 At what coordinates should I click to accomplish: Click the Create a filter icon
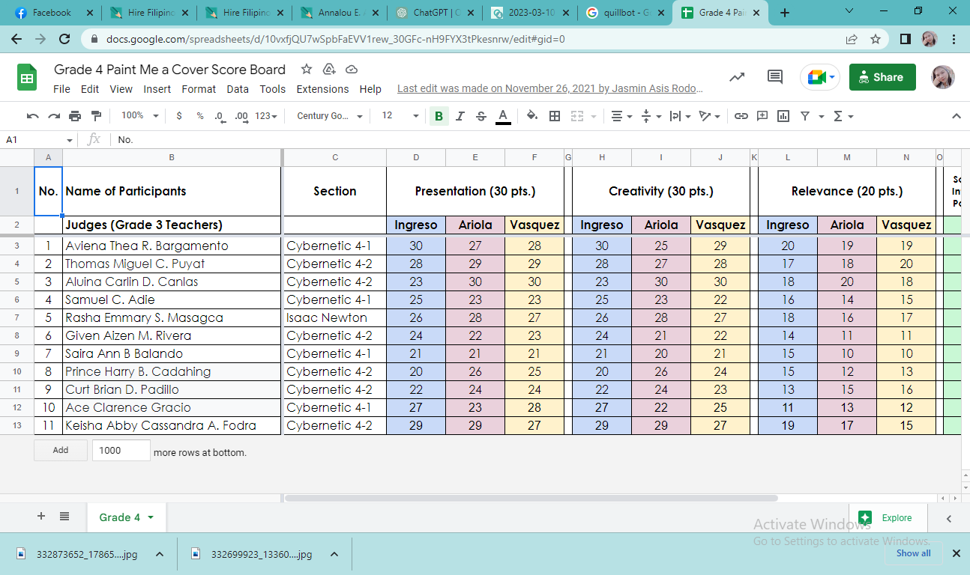point(805,116)
